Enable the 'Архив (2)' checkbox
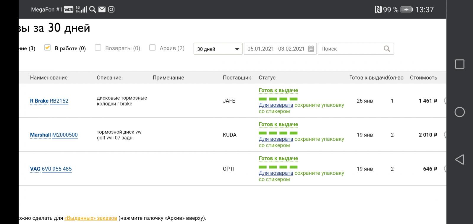 (152, 48)
